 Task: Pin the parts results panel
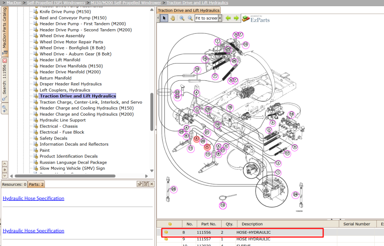139,184
